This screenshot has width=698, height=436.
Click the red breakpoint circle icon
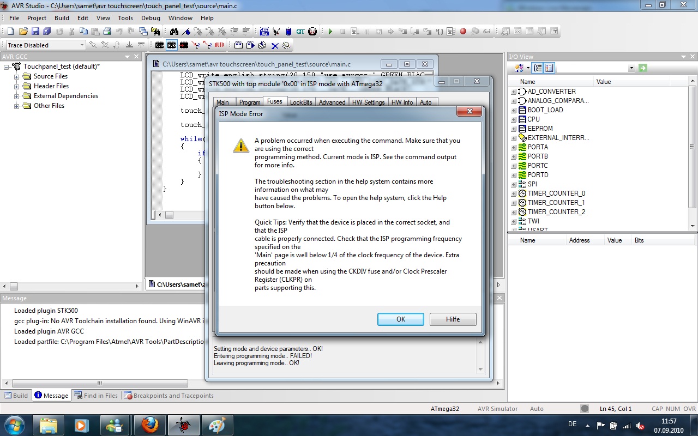tap(463, 32)
